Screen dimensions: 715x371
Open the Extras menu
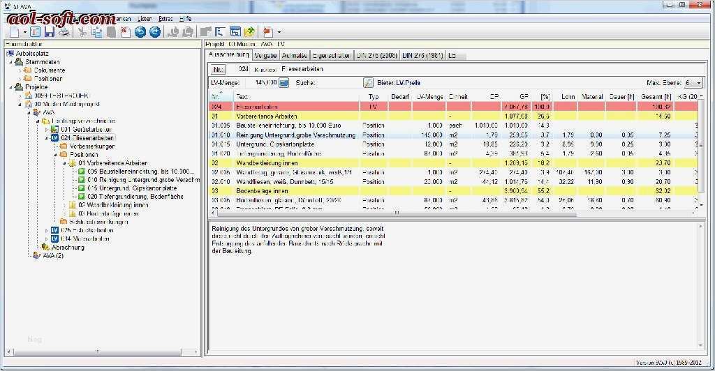(165, 19)
